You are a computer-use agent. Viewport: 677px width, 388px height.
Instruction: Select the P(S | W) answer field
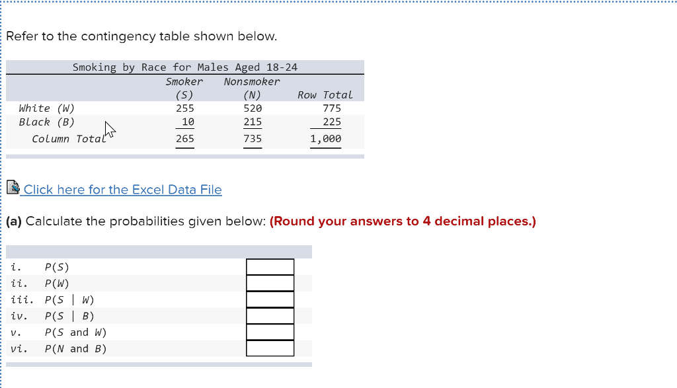pyautogui.click(x=270, y=299)
